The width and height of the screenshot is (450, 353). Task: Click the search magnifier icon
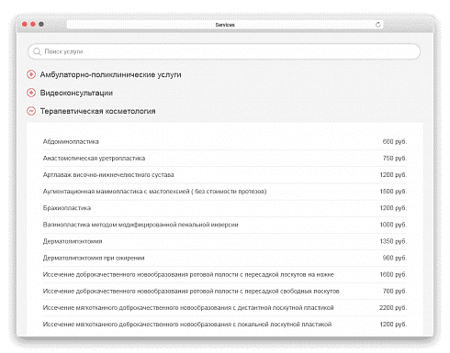point(37,51)
